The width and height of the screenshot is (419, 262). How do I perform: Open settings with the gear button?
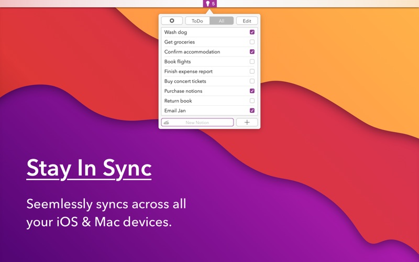point(172,20)
